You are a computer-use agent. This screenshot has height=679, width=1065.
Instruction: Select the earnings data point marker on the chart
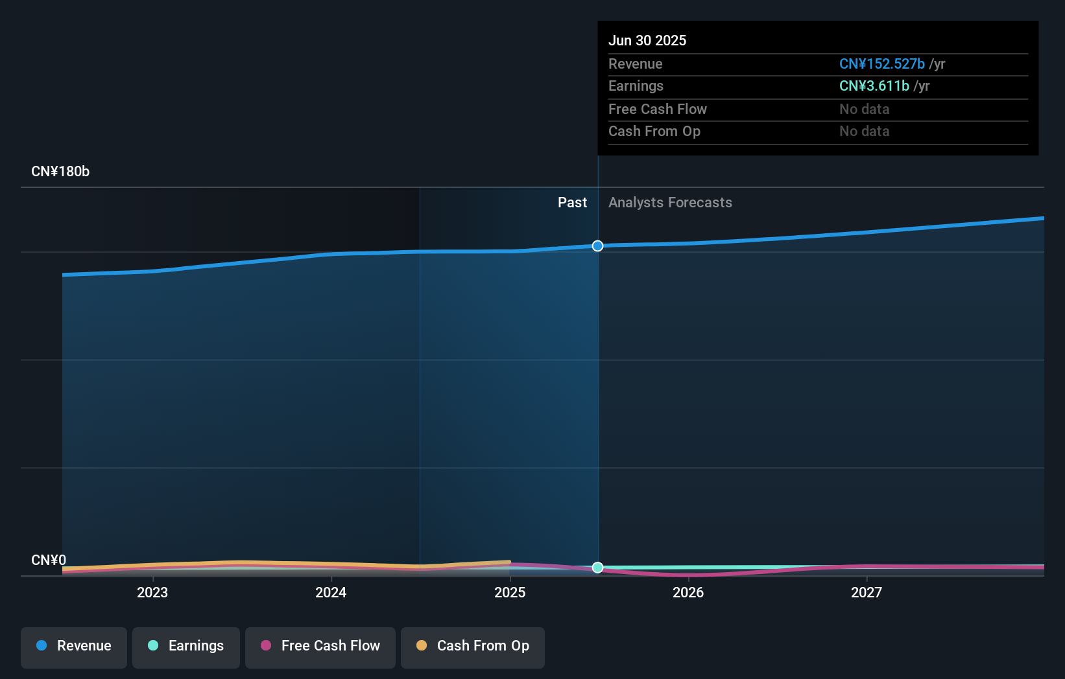point(597,568)
